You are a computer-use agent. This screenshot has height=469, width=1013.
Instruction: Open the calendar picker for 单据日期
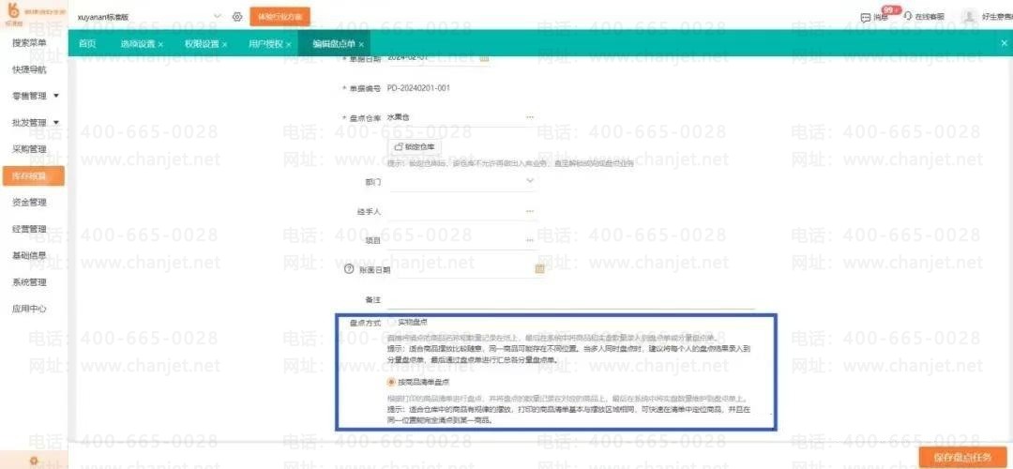click(x=485, y=57)
